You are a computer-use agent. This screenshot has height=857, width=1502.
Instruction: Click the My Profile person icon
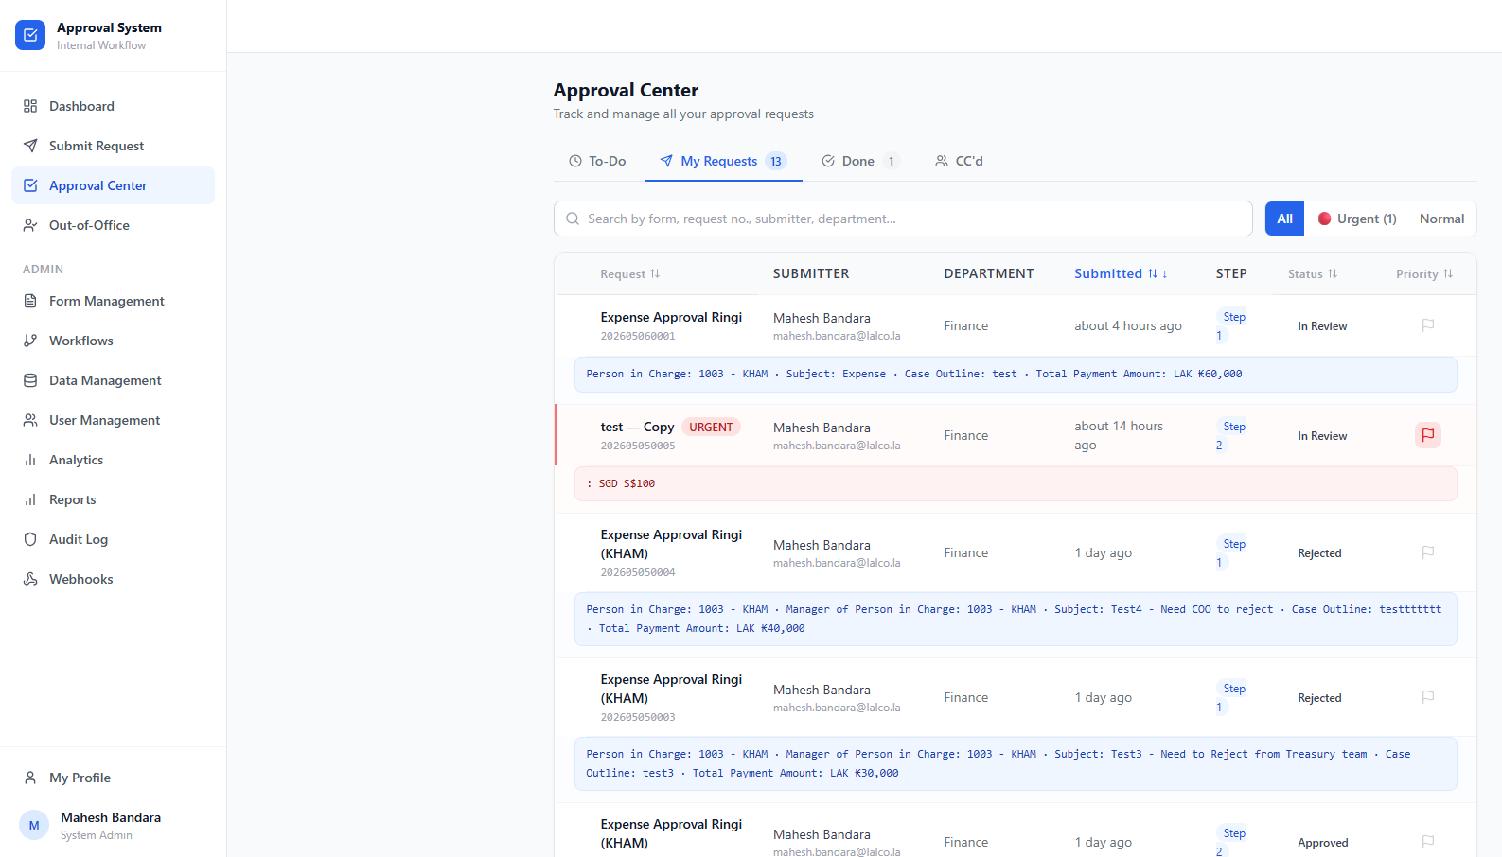pos(30,778)
